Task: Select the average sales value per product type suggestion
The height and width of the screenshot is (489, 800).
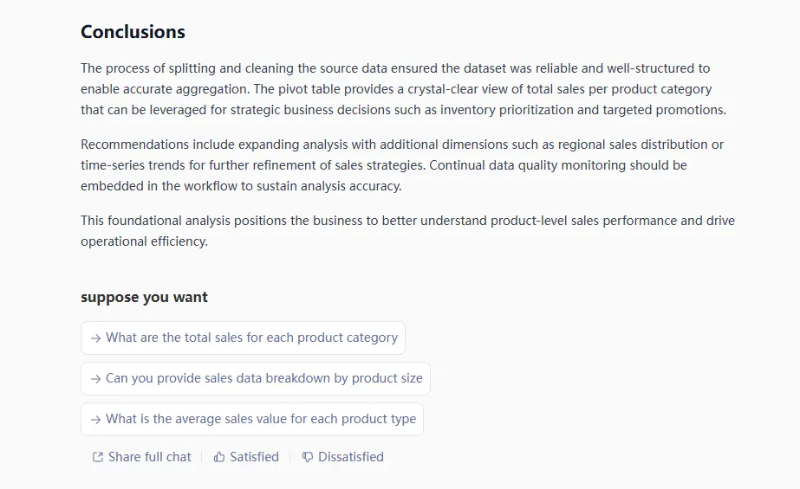Action: pos(260,419)
